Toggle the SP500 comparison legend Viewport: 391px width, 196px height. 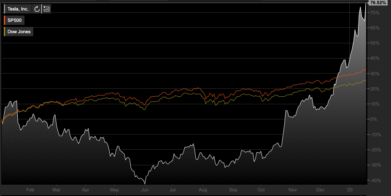click(x=14, y=20)
